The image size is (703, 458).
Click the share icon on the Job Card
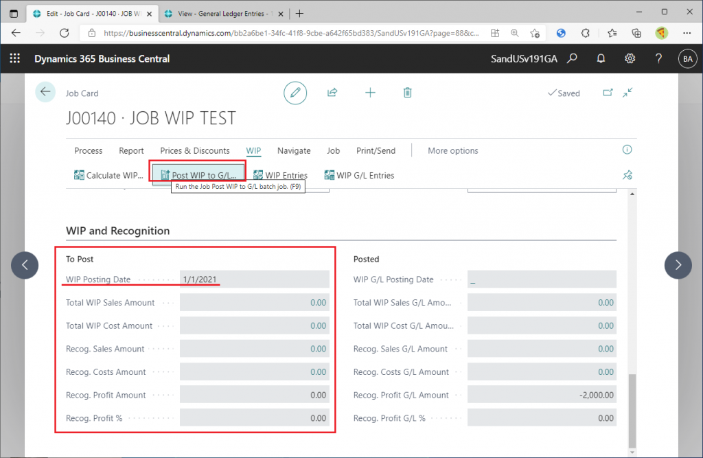(332, 93)
